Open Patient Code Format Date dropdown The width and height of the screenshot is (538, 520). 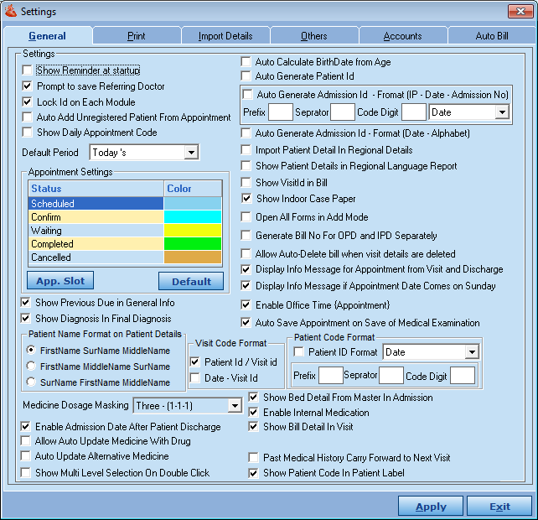click(472, 352)
